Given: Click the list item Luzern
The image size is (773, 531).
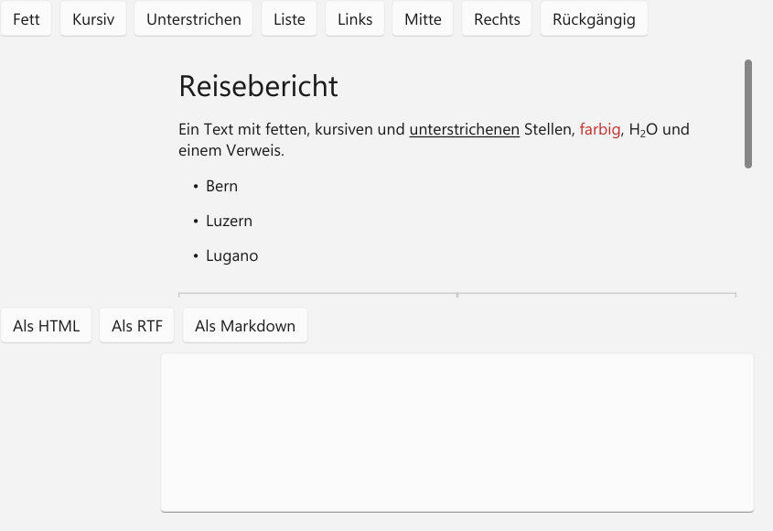Looking at the screenshot, I should (230, 221).
